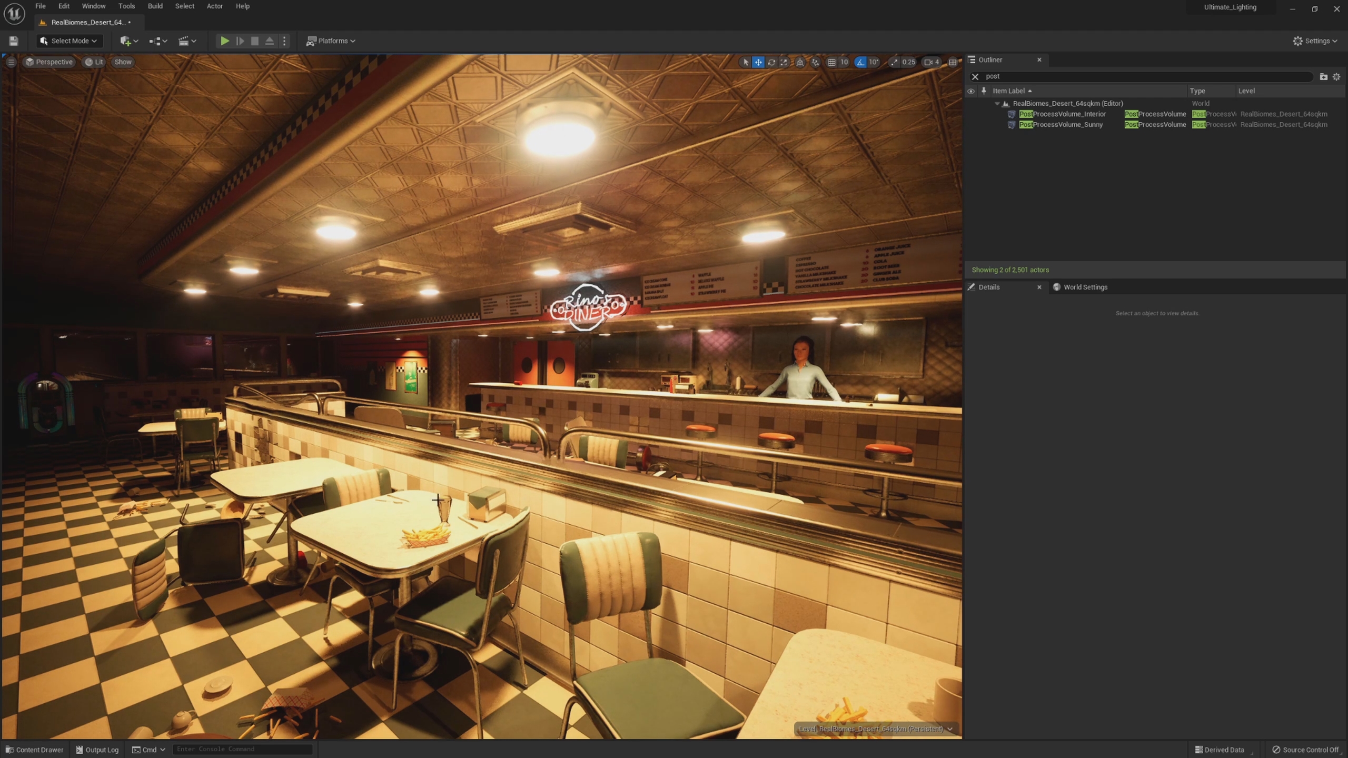The width and height of the screenshot is (1348, 758).
Task: Select the rotate transform gizmo
Action: [x=771, y=62]
